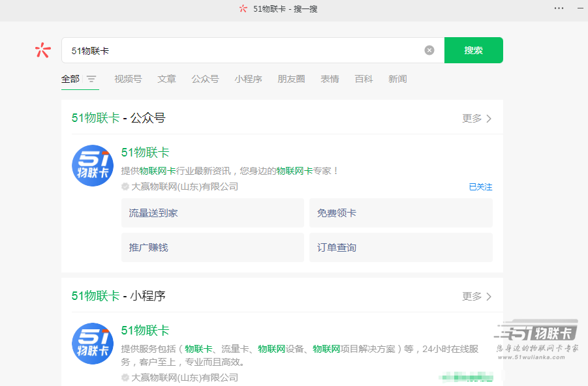This screenshot has height=386, width=588.
Task: Switch to the 小程序 tab
Action: 248,79
